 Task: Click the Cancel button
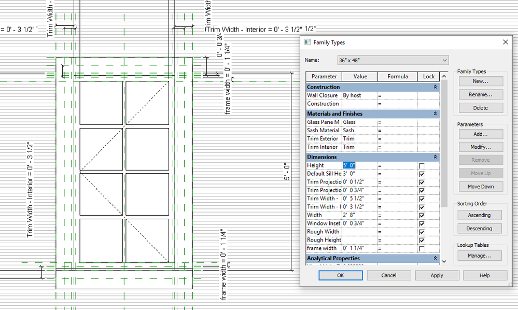click(389, 275)
